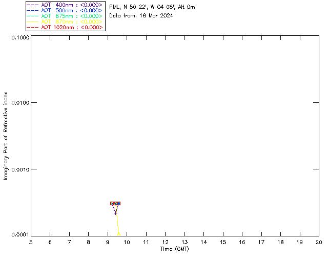This screenshot has height=262, width=328.
Task: Click the 0.0100 y-axis tick label
Action: [x=19, y=103]
